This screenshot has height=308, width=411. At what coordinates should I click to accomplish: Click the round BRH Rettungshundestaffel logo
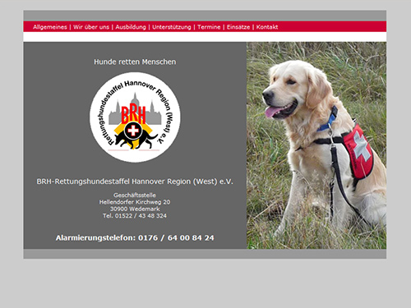click(x=135, y=117)
